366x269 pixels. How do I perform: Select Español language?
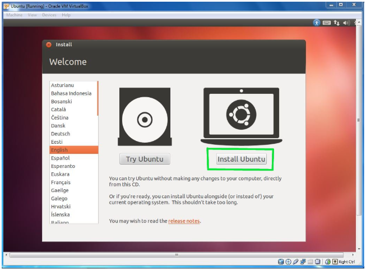coord(73,158)
